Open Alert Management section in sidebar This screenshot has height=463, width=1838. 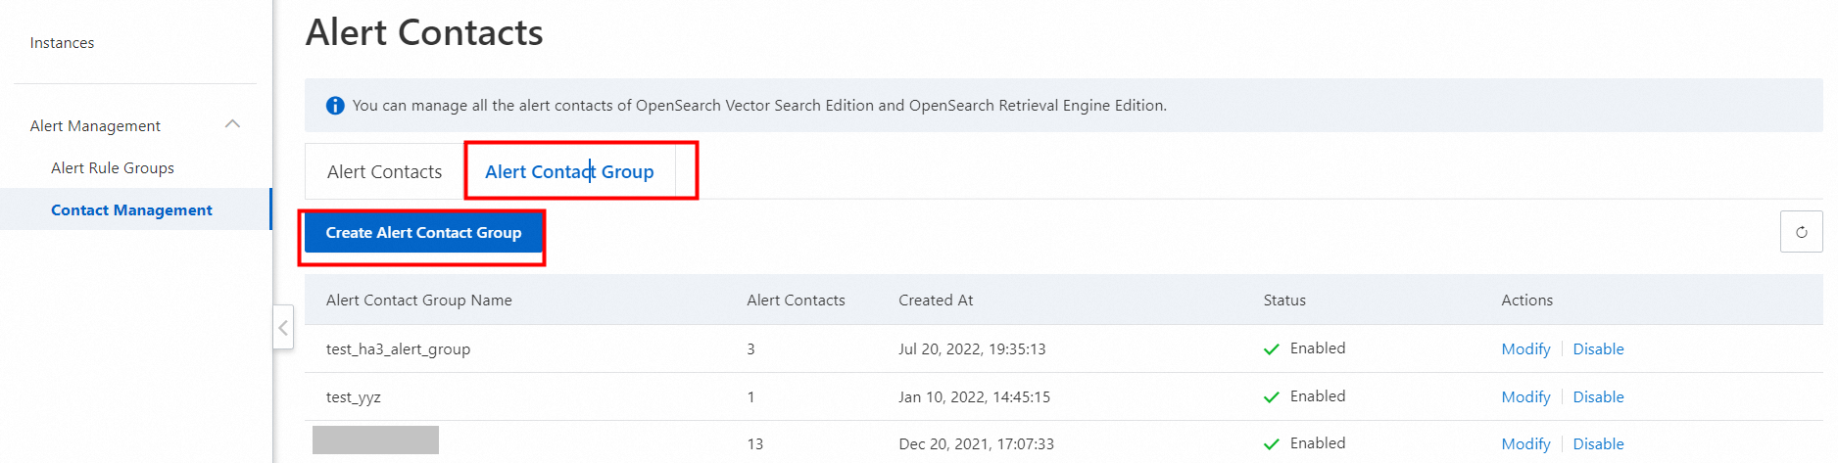(95, 126)
